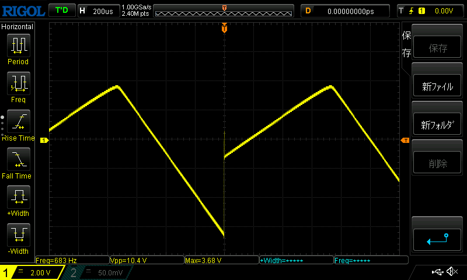Screen dimensions: 467x280
Task: Click the 保存 (Save) softkey
Action: point(437,48)
